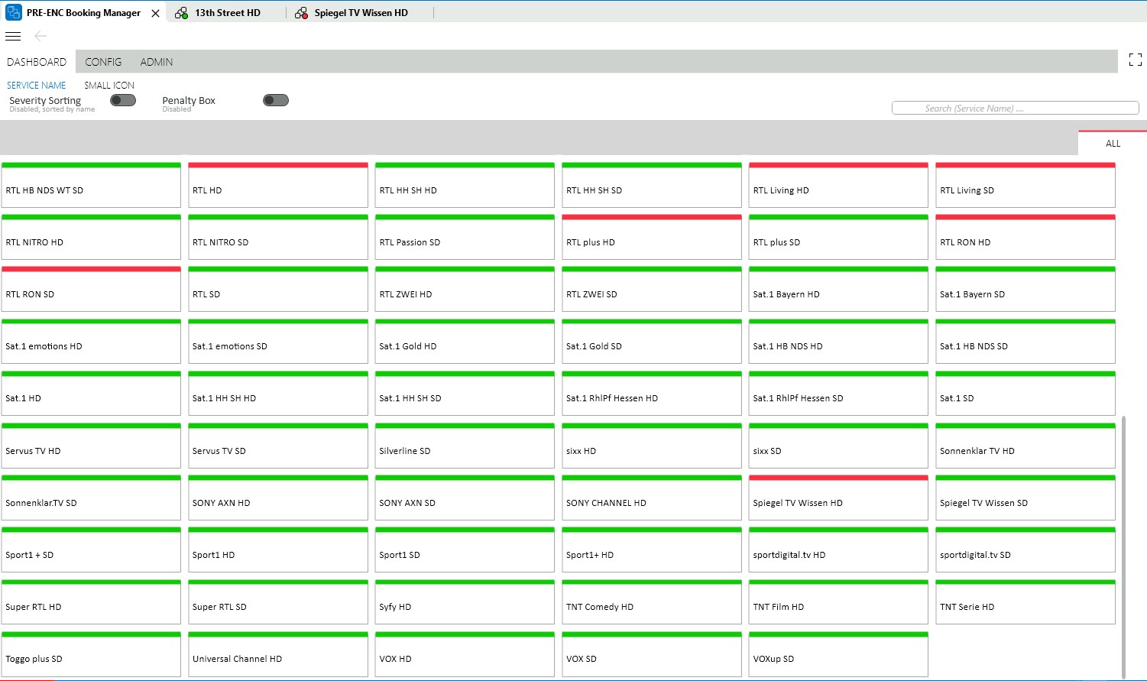Click the Spiegel TV Wissen HD tab icon
1147x681 pixels.
click(x=301, y=13)
